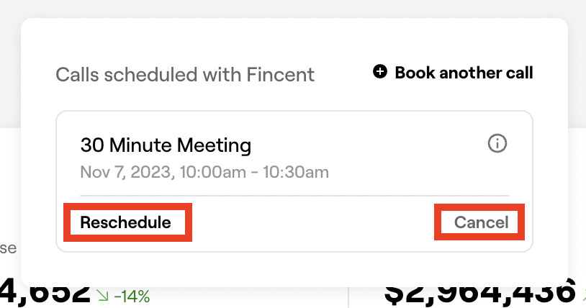The width and height of the screenshot is (586, 308).
Task: Click the 4,652 dashboard metric
Action: (x=45, y=293)
